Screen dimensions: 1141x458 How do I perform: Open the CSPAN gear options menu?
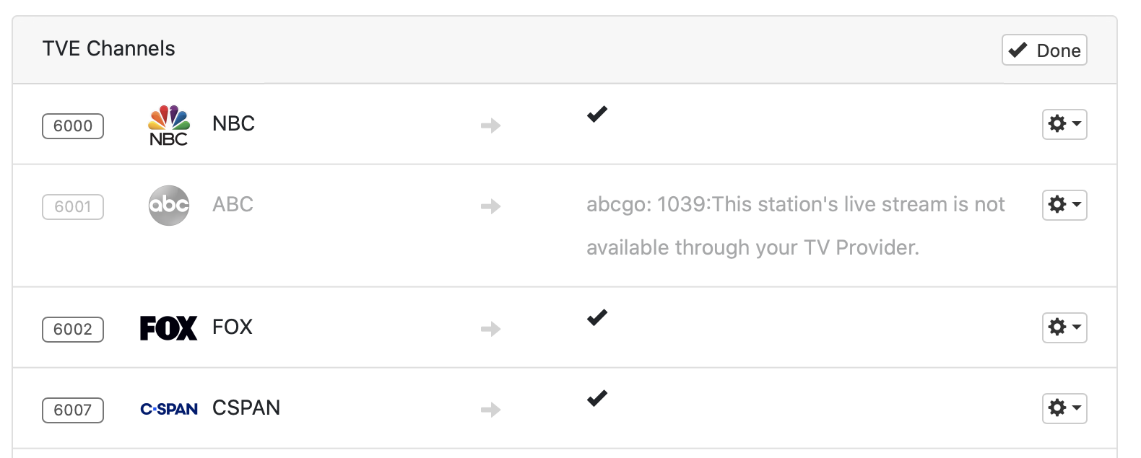click(1064, 408)
